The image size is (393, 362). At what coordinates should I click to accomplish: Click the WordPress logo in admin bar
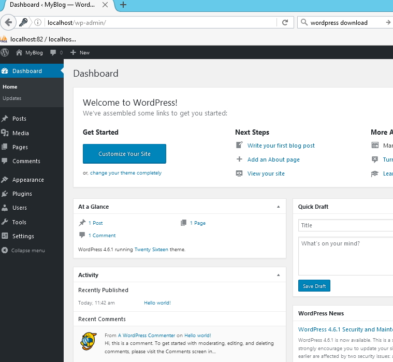pyautogui.click(x=5, y=52)
